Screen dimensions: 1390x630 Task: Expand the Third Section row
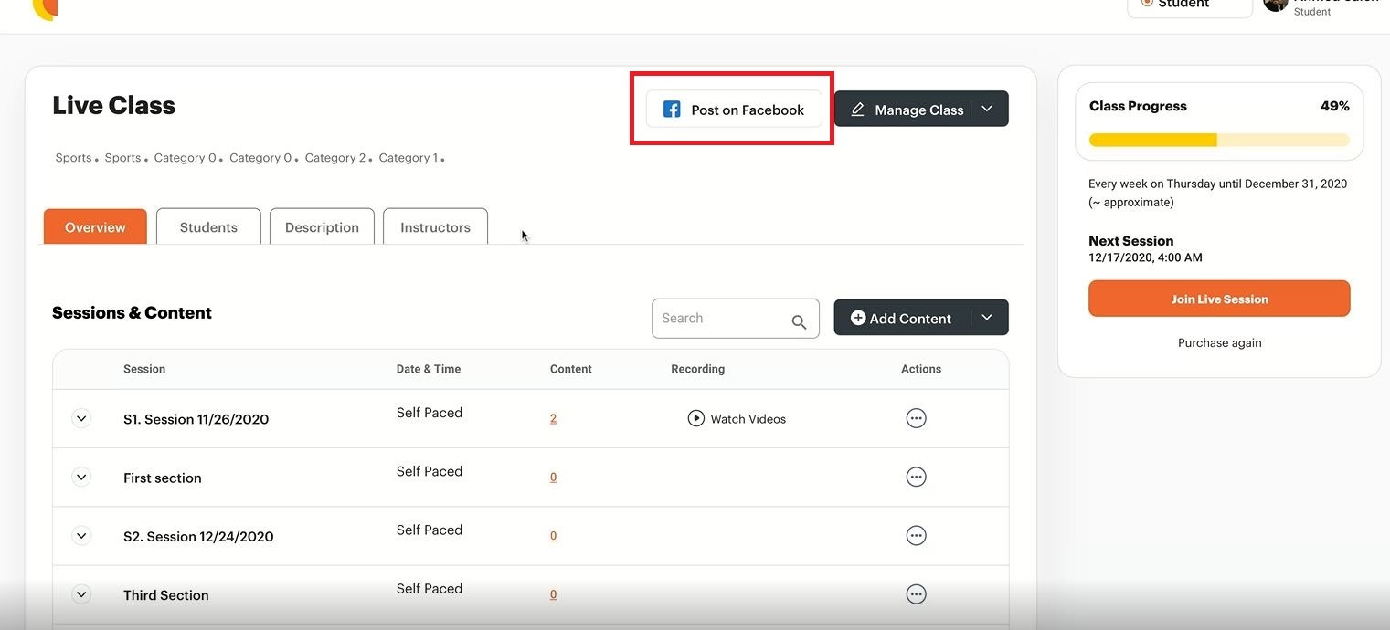coord(81,594)
